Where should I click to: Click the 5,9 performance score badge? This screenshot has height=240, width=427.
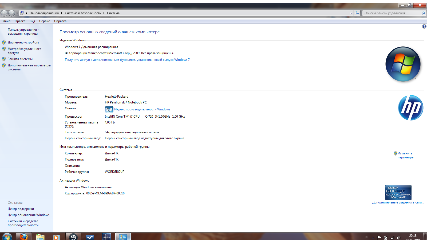coord(109,109)
